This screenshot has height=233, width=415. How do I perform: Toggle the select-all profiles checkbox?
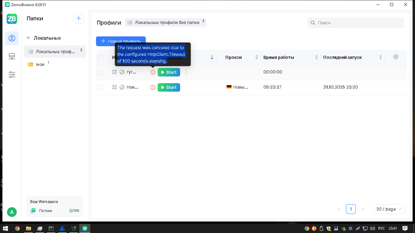point(101,57)
